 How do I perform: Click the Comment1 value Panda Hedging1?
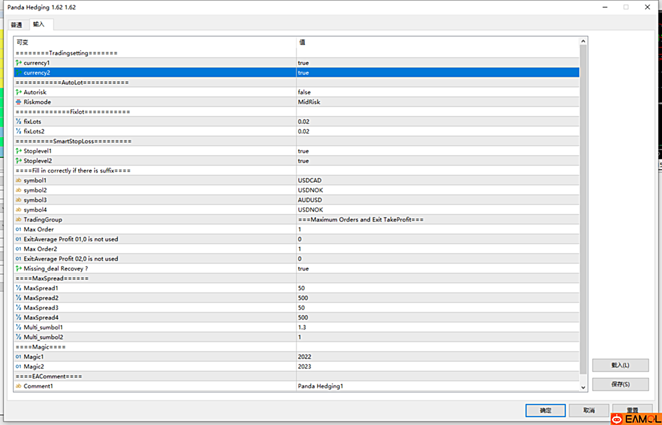click(320, 386)
